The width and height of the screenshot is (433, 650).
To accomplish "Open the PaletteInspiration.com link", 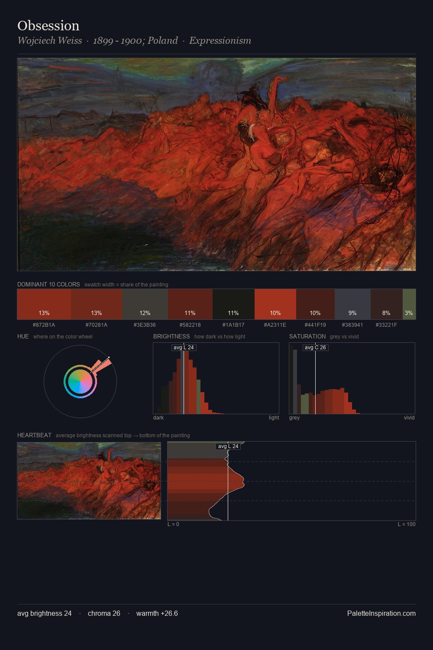I will (381, 613).
